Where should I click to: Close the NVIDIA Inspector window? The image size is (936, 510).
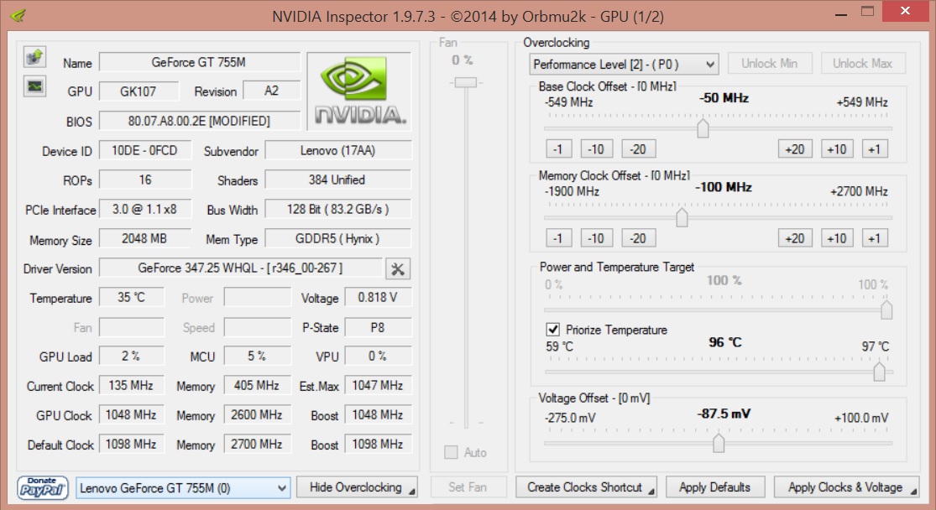905,12
